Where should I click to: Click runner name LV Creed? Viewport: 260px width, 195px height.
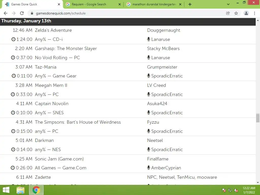click(x=156, y=85)
